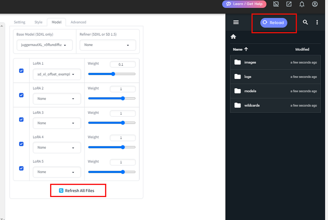Open the Advanced tab

point(78,22)
